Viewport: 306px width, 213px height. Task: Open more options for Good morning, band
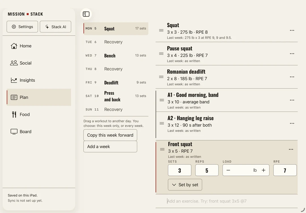[x=292, y=100]
